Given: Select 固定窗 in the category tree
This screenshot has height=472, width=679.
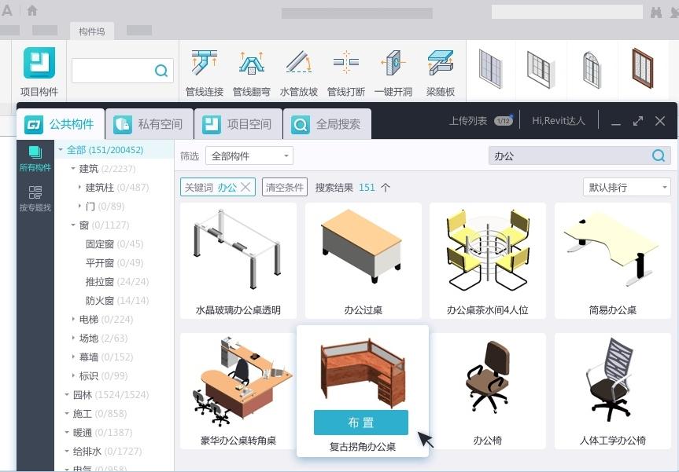Looking at the screenshot, I should click(114, 244).
